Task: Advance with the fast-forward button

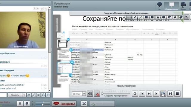Action: pyautogui.click(x=163, y=94)
